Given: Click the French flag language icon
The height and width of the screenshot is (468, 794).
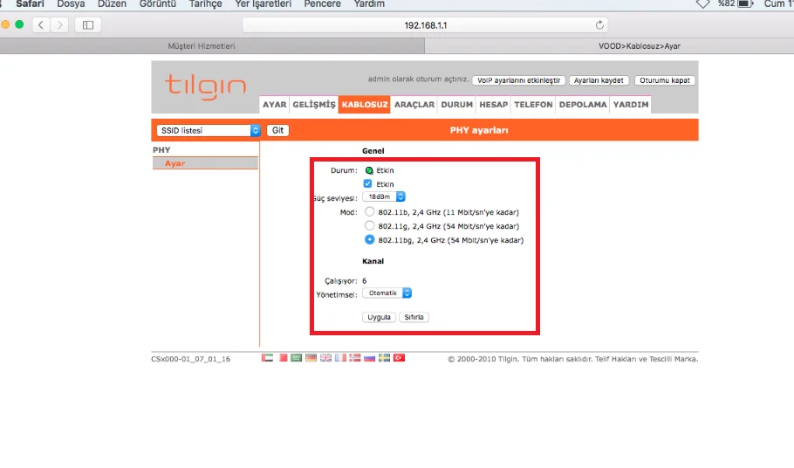Looking at the screenshot, I should click(x=340, y=358).
